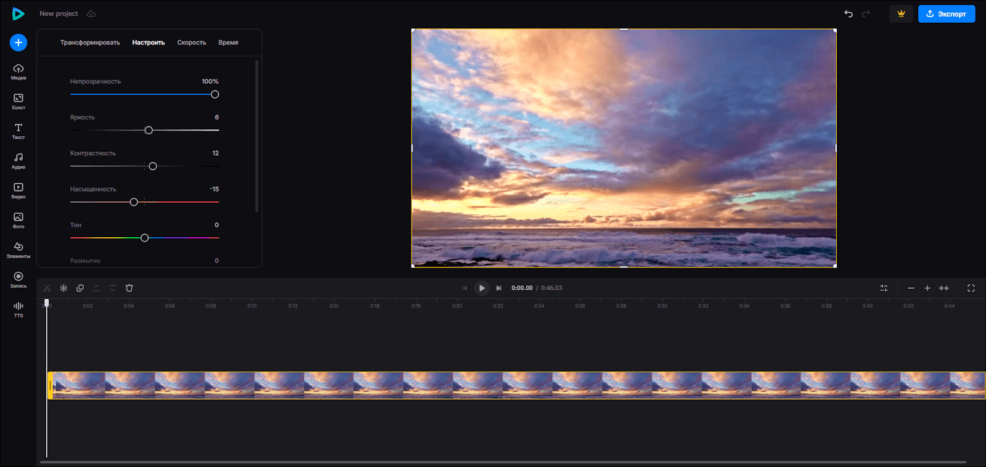
Task: Move clip layer down arrow icon
Action: tap(113, 288)
